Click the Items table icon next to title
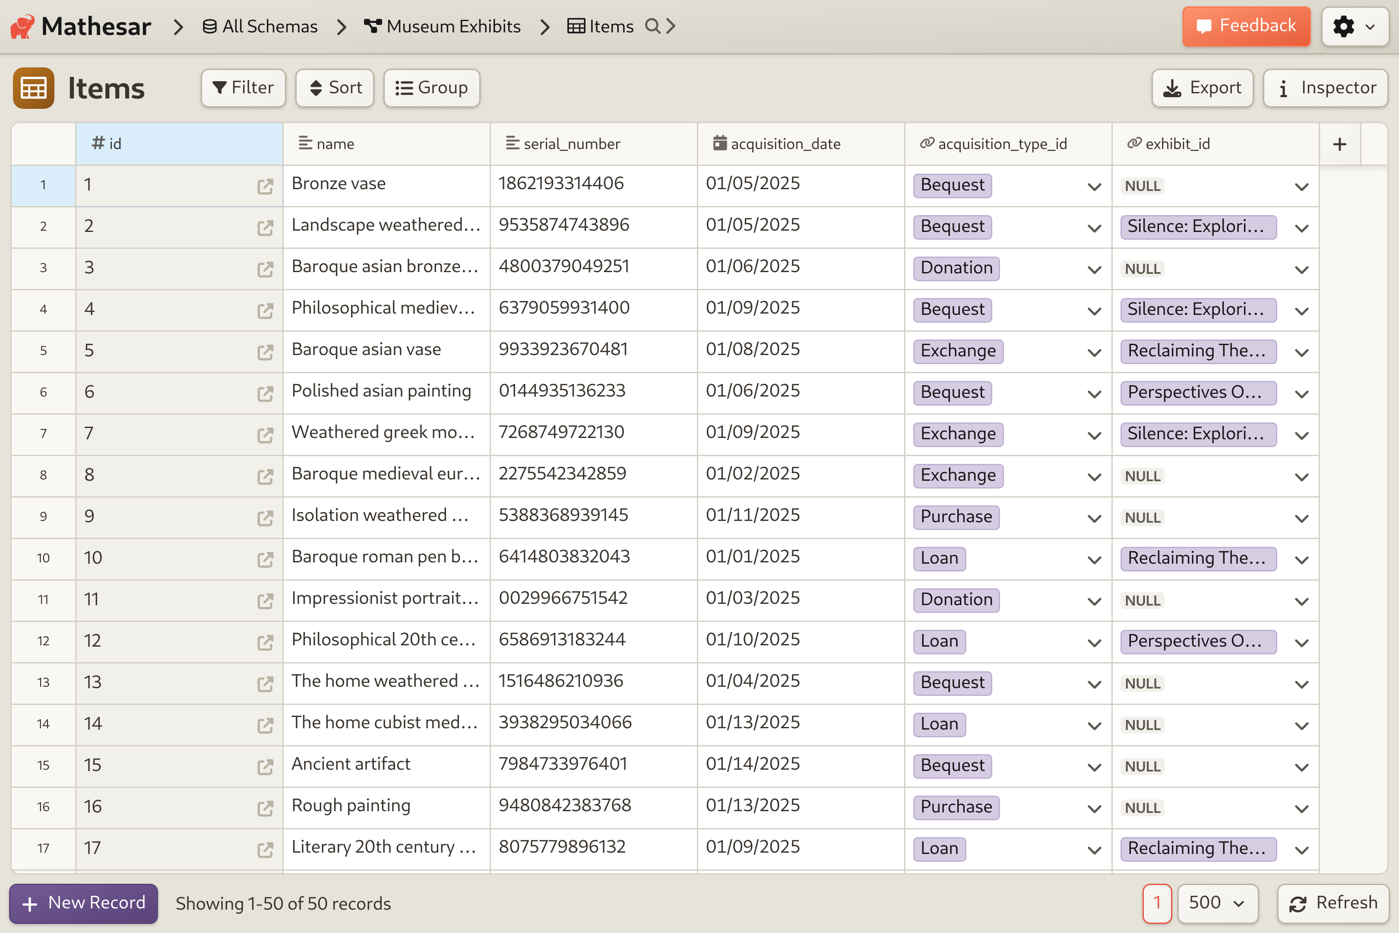This screenshot has width=1399, height=933. point(33,88)
